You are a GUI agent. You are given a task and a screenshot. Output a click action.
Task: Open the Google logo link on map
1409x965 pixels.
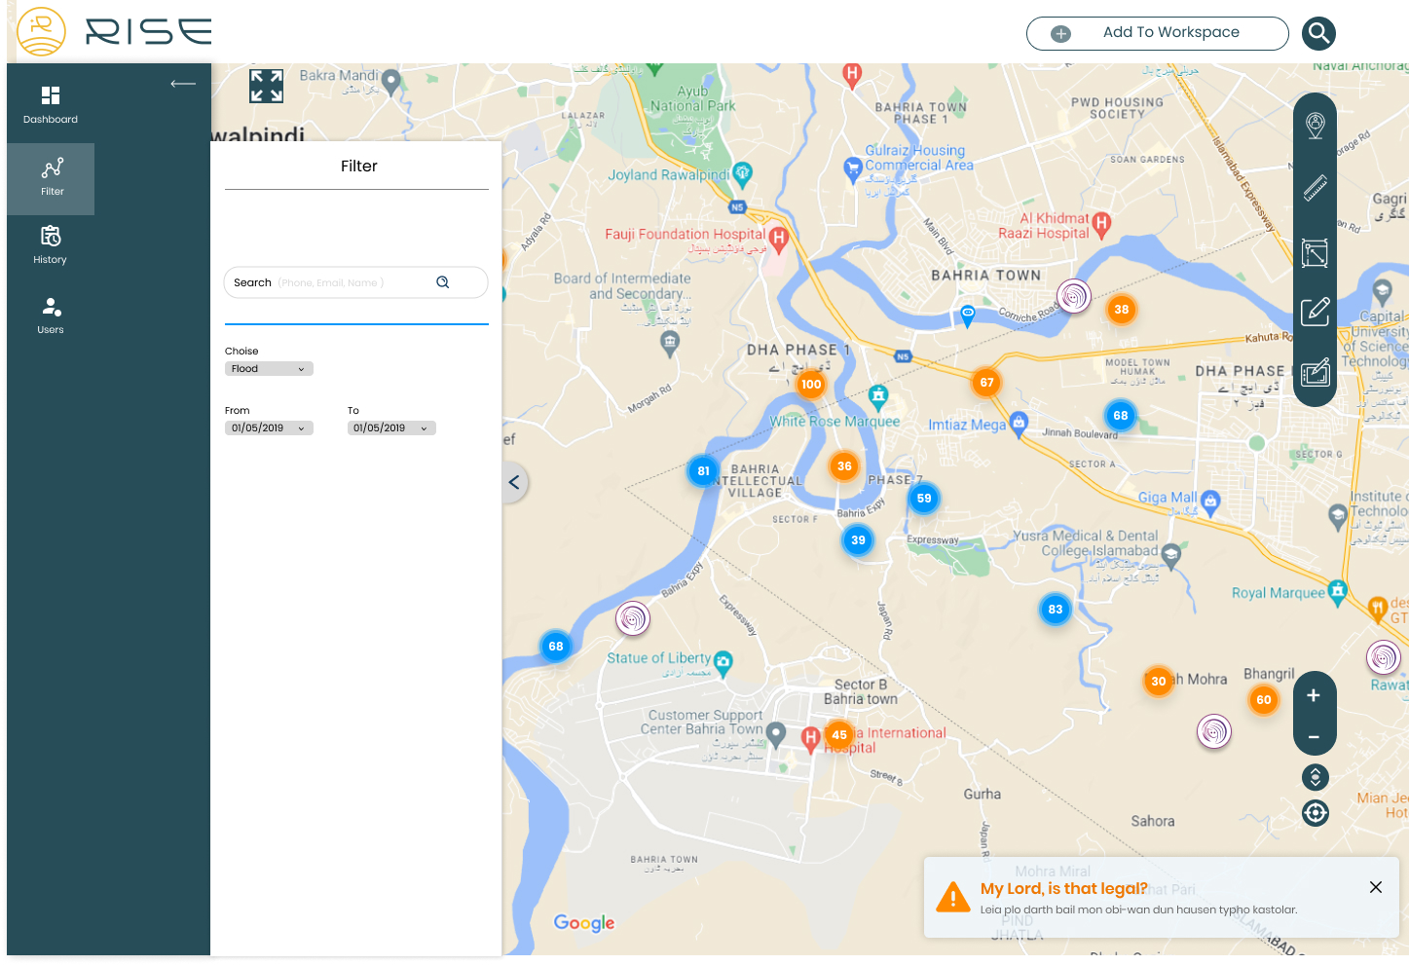coord(584,923)
